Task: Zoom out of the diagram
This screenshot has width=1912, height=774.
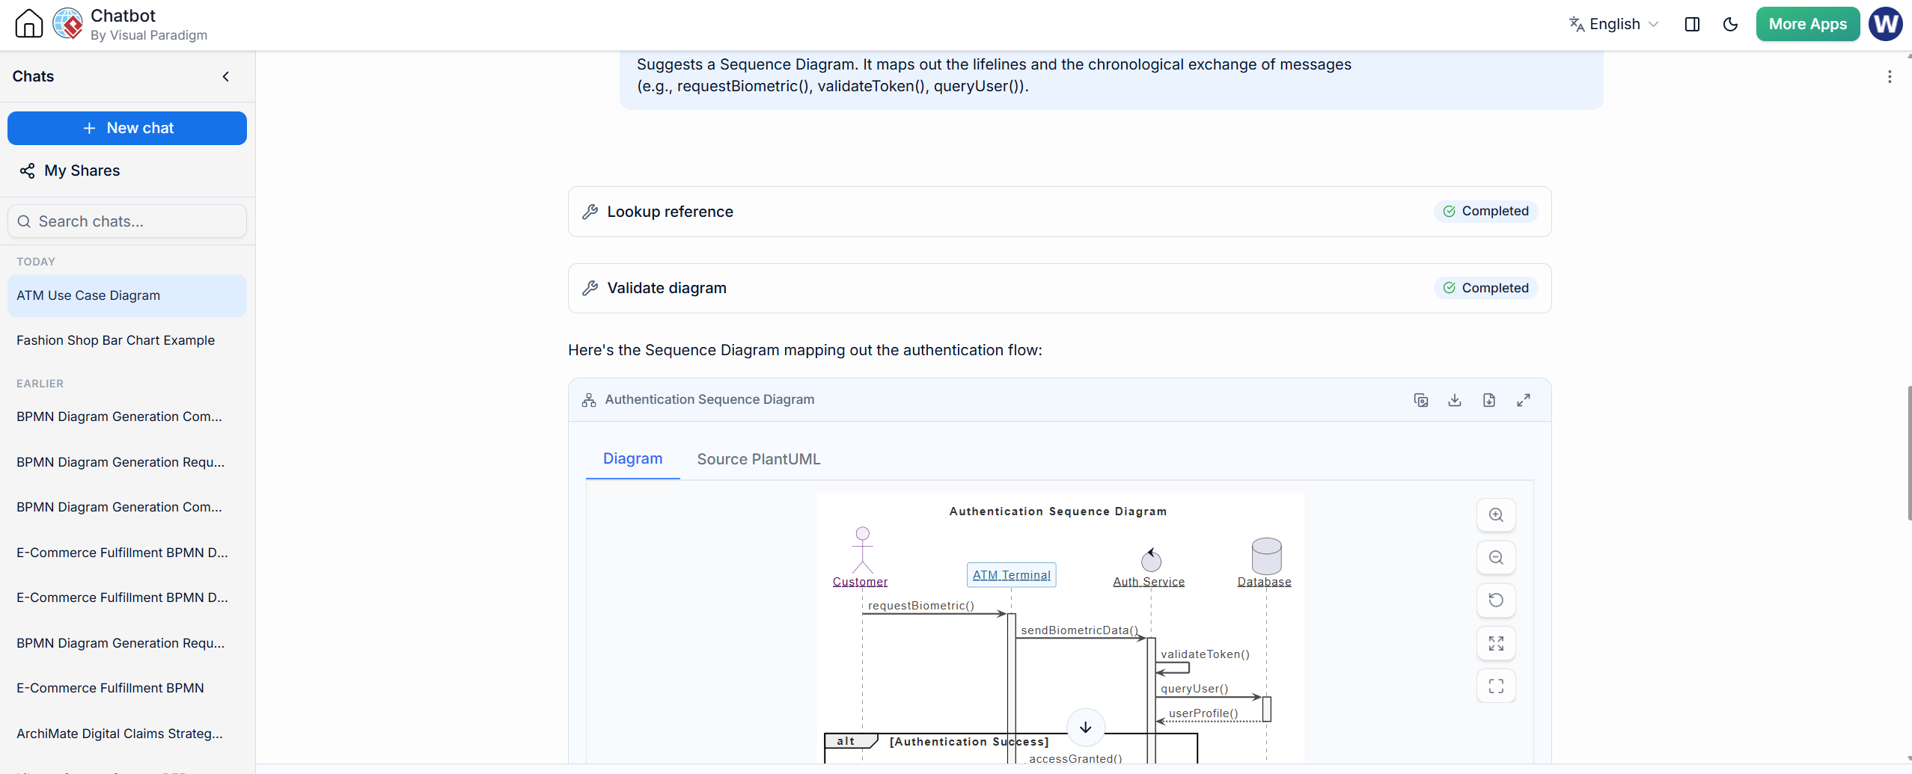Action: pyautogui.click(x=1495, y=558)
